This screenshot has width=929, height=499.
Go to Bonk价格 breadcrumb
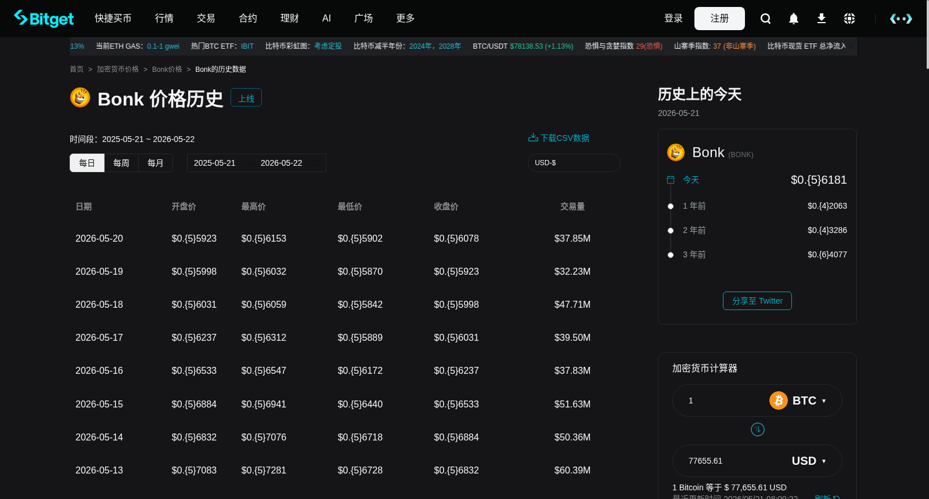coord(167,69)
